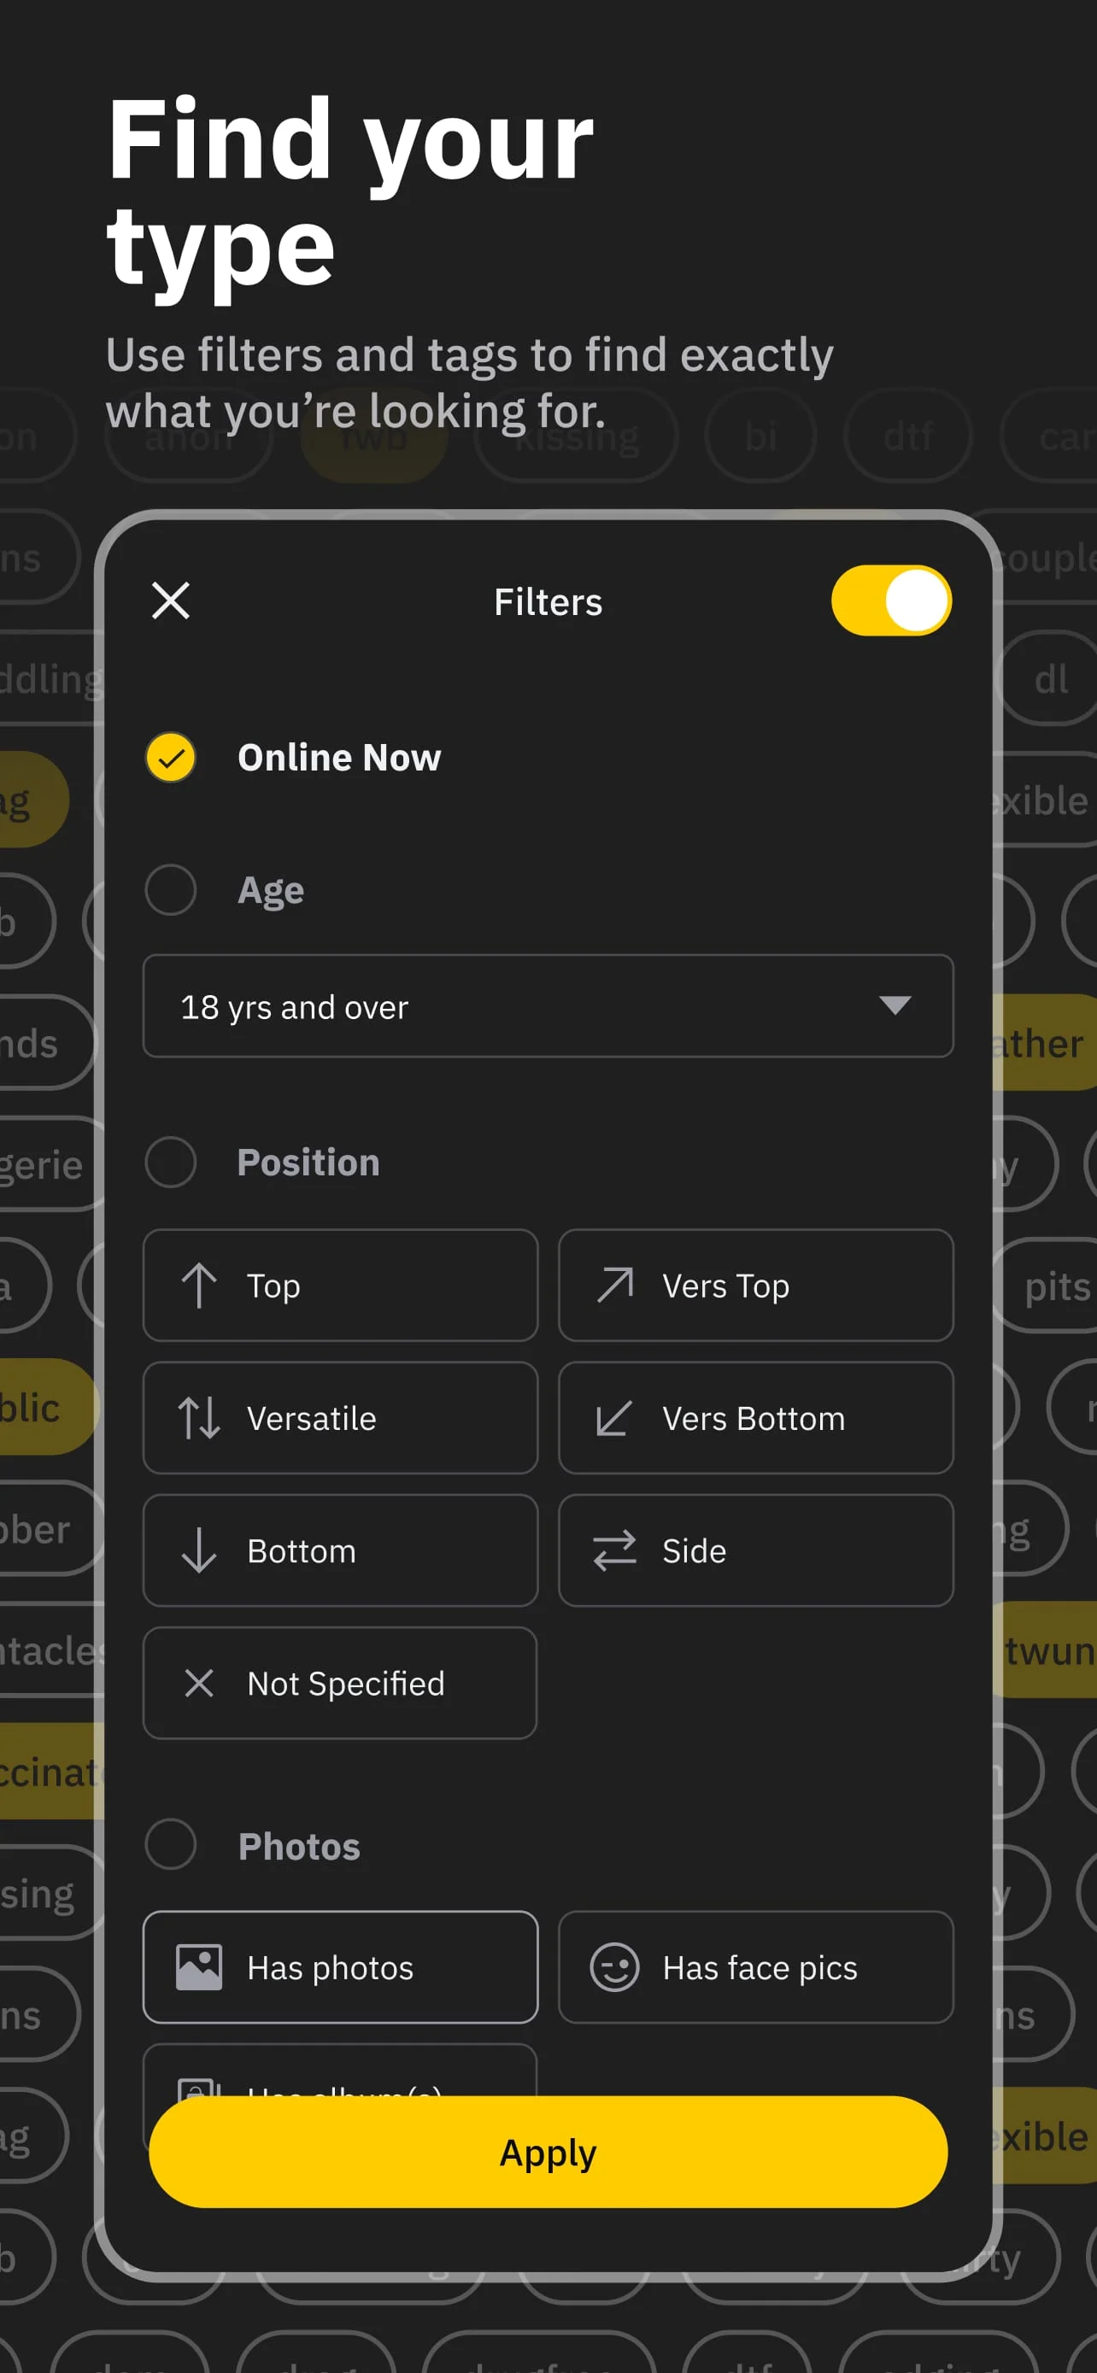Select the Bottom down-arrow icon
The width and height of the screenshot is (1097, 2373).
point(199,1550)
